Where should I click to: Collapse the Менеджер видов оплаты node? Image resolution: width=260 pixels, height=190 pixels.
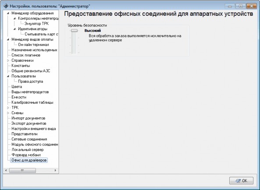click(8, 39)
